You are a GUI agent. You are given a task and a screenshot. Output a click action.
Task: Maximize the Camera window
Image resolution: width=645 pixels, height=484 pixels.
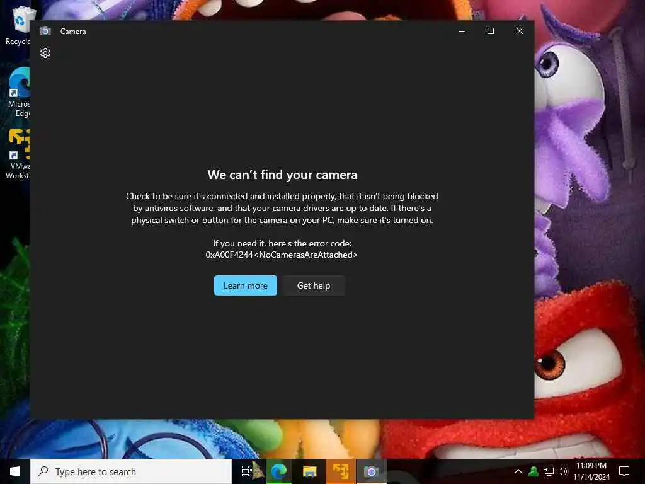[x=490, y=32]
